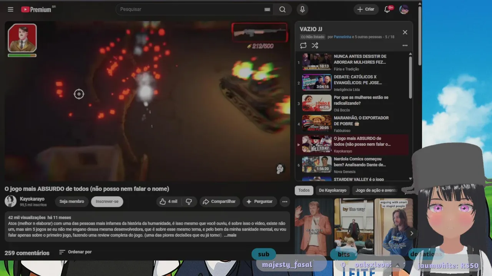The width and height of the screenshot is (492, 276).
Task: Toggle playlist shuffle
Action: tap(315, 46)
